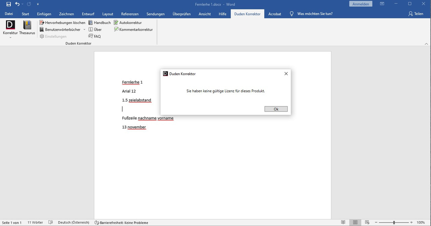This screenshot has width=431, height=226.
Task: Open the Datei tab
Action: click(9, 14)
